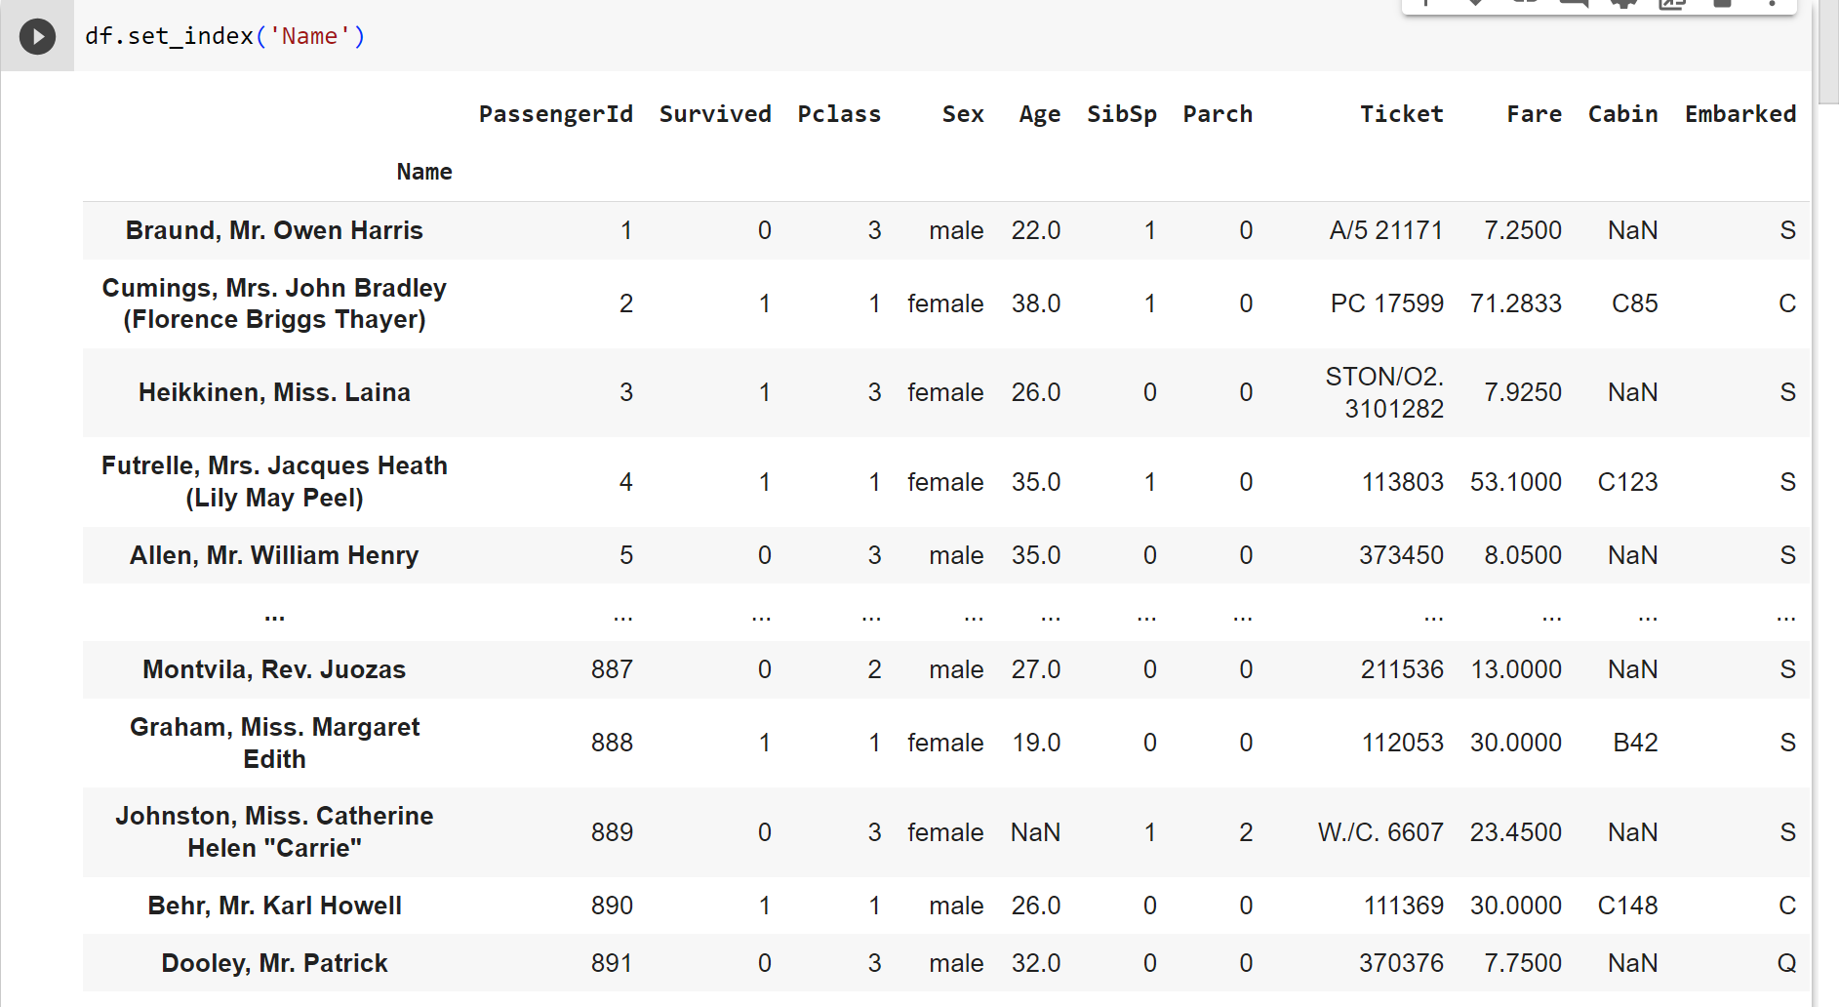Open more cell actions menu
Screen dimensions: 1839x1007
[x=1772, y=3]
